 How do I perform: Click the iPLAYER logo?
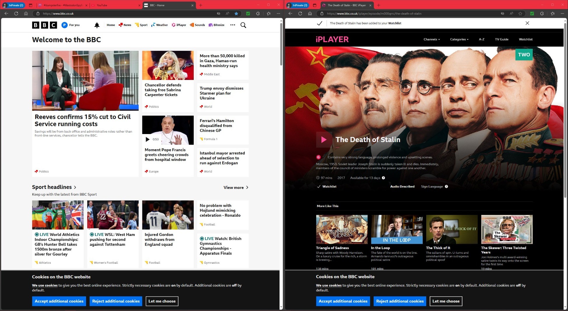pyautogui.click(x=332, y=39)
